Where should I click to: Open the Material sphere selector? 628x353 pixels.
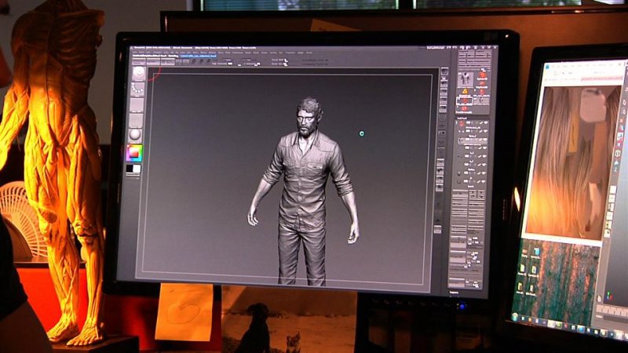click(135, 135)
